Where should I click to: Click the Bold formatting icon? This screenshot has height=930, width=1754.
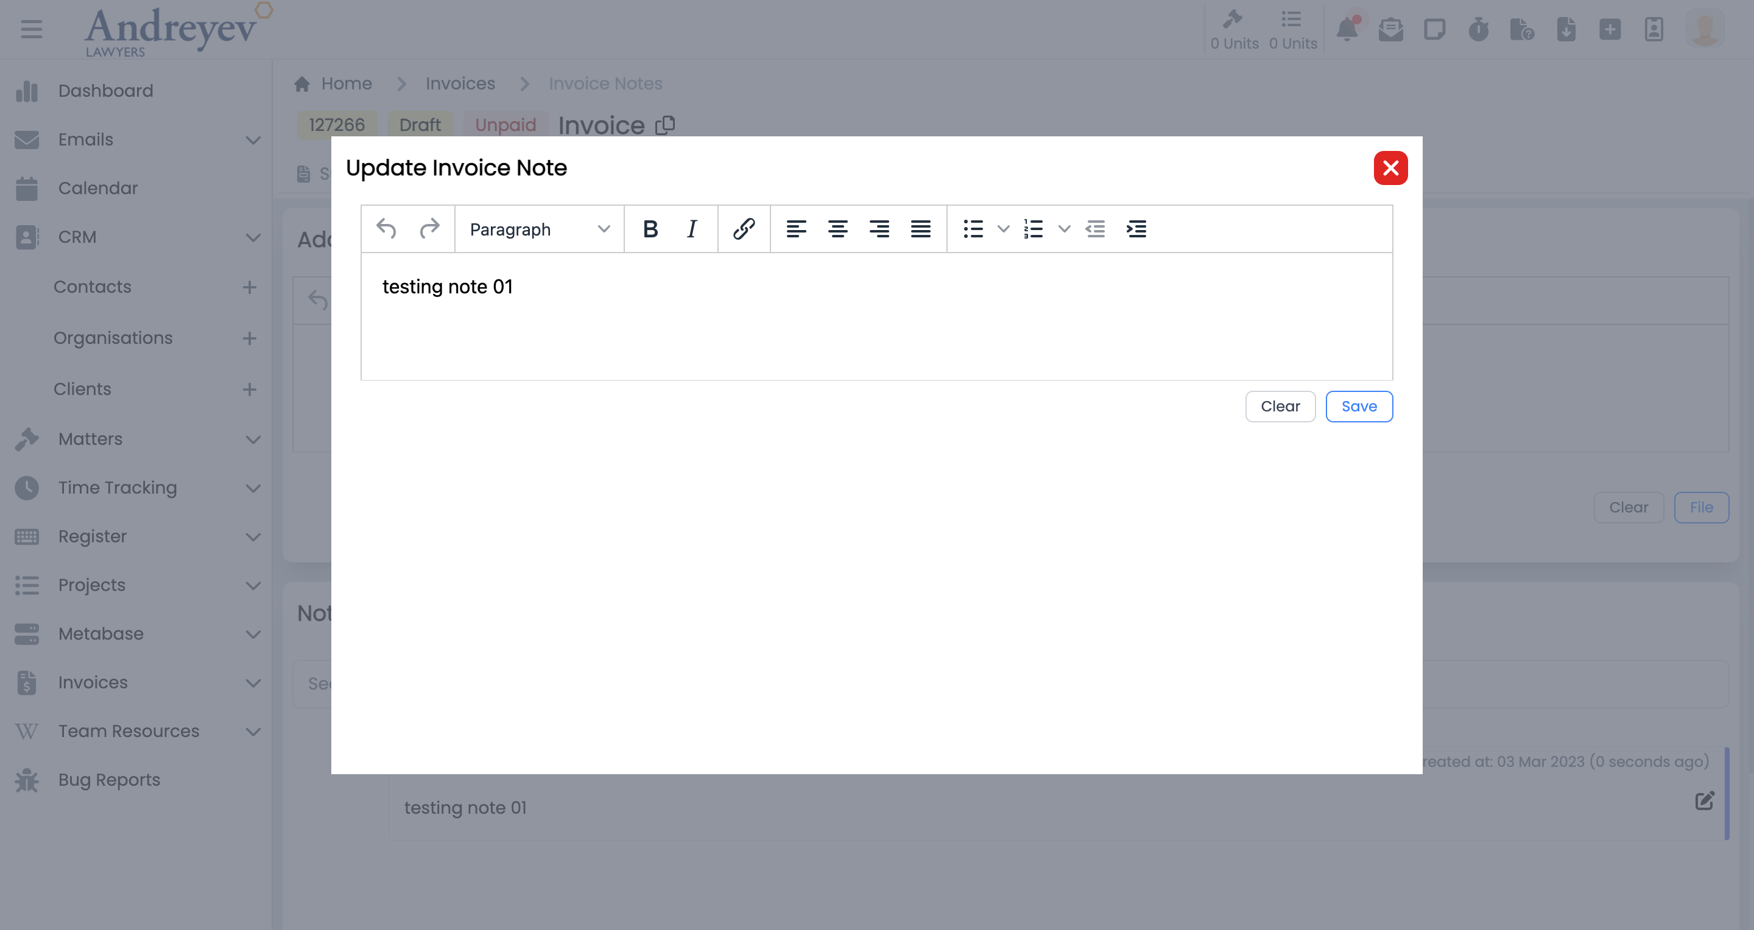click(650, 229)
